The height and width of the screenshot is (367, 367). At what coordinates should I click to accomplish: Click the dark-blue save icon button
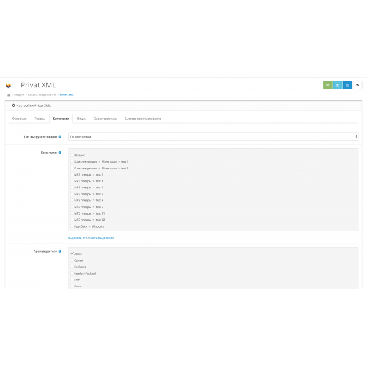[x=347, y=85]
